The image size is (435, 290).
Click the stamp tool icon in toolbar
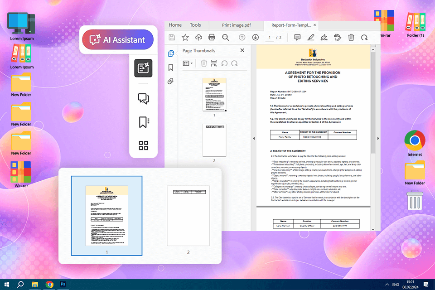coord(337,38)
